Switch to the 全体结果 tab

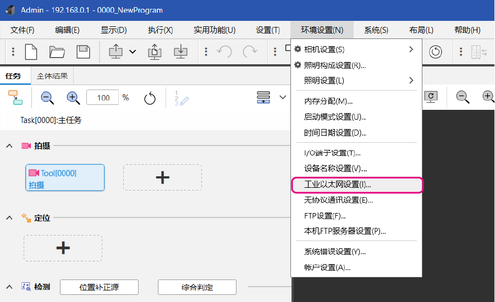click(52, 76)
